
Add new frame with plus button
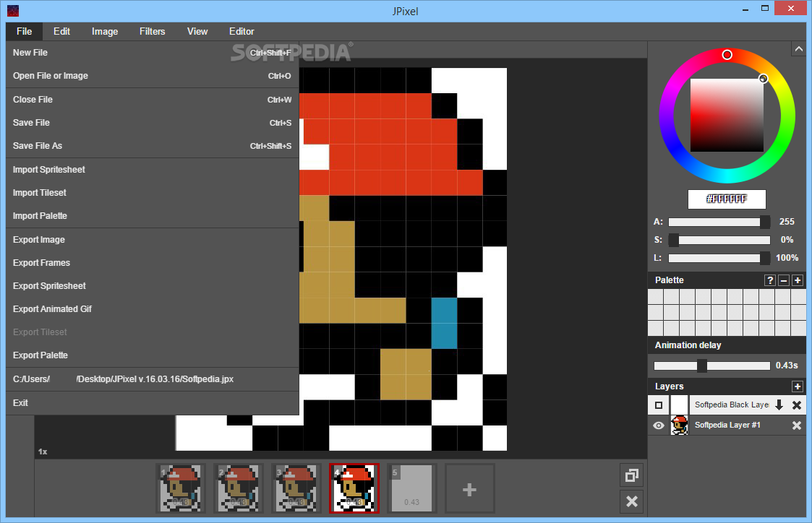(470, 488)
